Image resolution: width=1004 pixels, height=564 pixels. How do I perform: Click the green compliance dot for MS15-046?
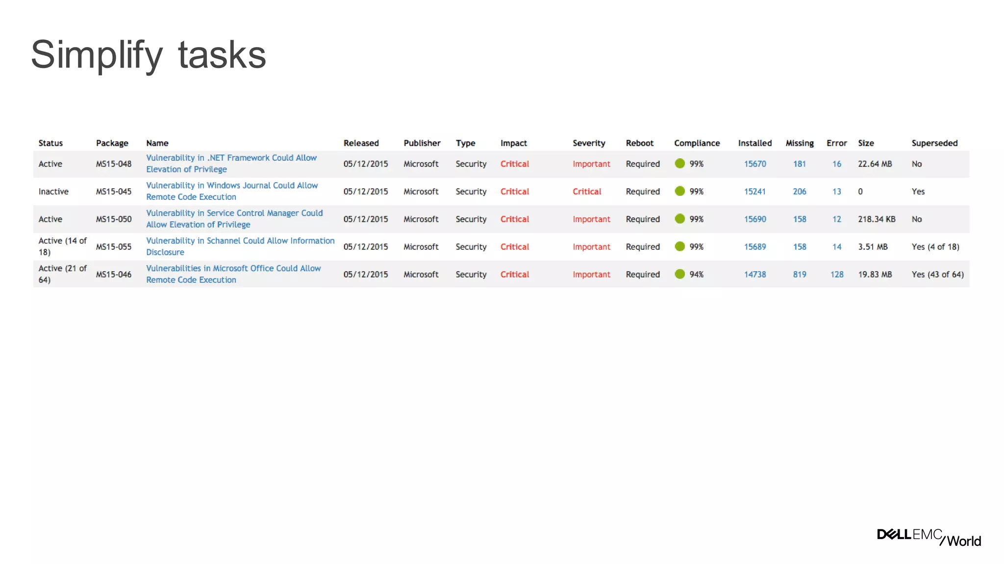click(679, 274)
